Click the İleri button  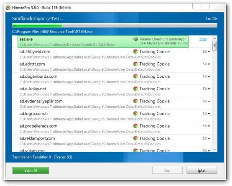pyautogui.click(x=167, y=170)
